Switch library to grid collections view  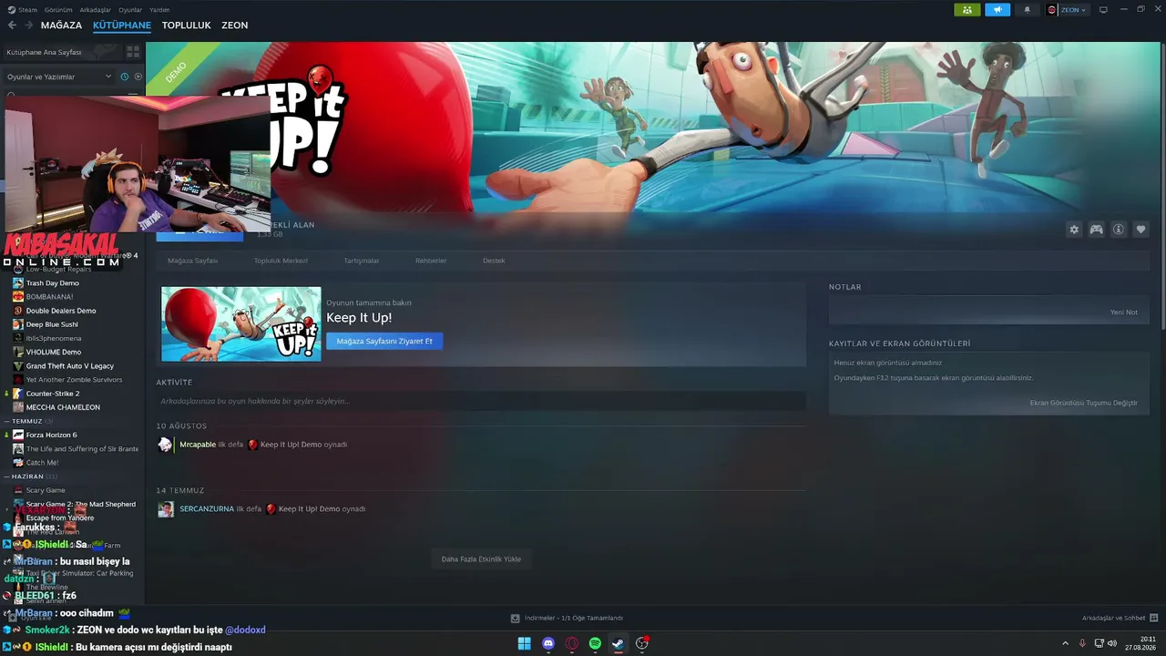[x=133, y=52]
